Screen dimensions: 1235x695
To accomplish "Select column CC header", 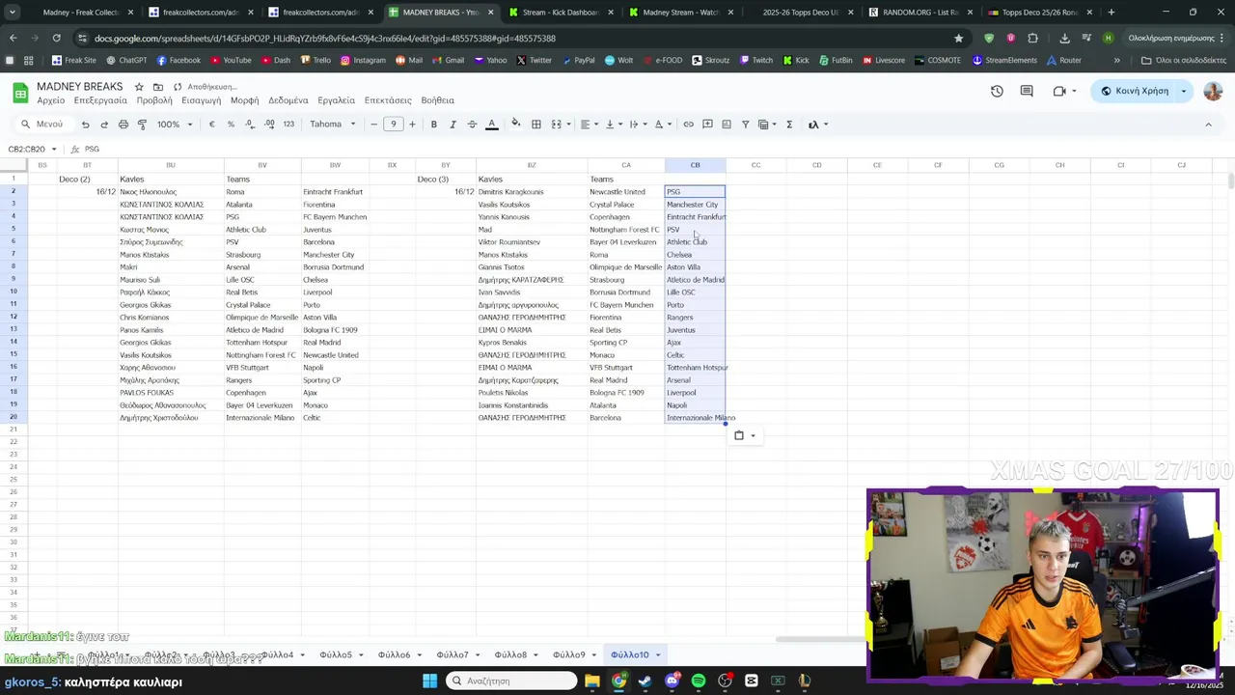I will tap(755, 165).
